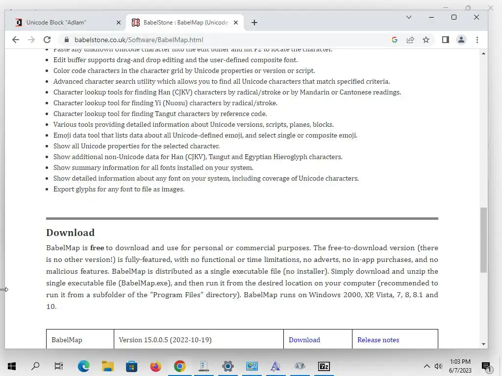This screenshot has height=376, width=502.
Task: Download BabelMap Version 15.0.0.5
Action: pos(304,340)
